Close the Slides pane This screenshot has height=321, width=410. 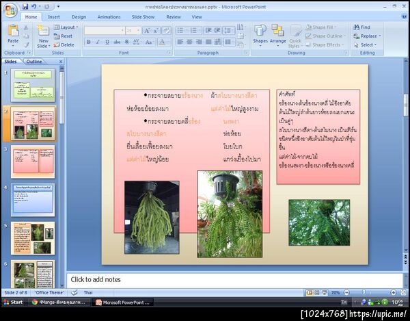(x=61, y=62)
